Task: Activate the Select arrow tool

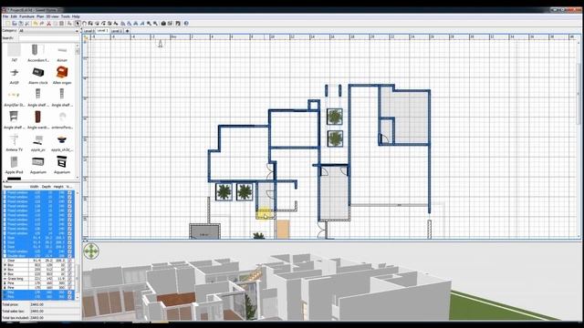Action: click(x=77, y=23)
